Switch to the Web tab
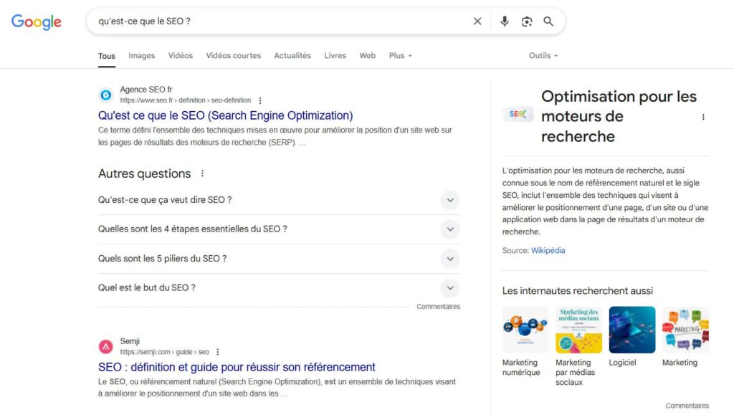Viewport: 734px width, 415px height. tap(368, 56)
